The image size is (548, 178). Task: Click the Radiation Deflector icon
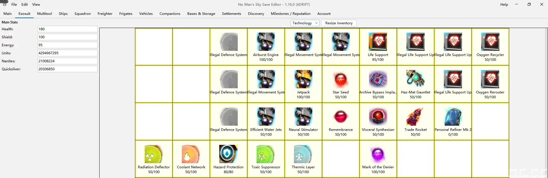[x=154, y=154]
